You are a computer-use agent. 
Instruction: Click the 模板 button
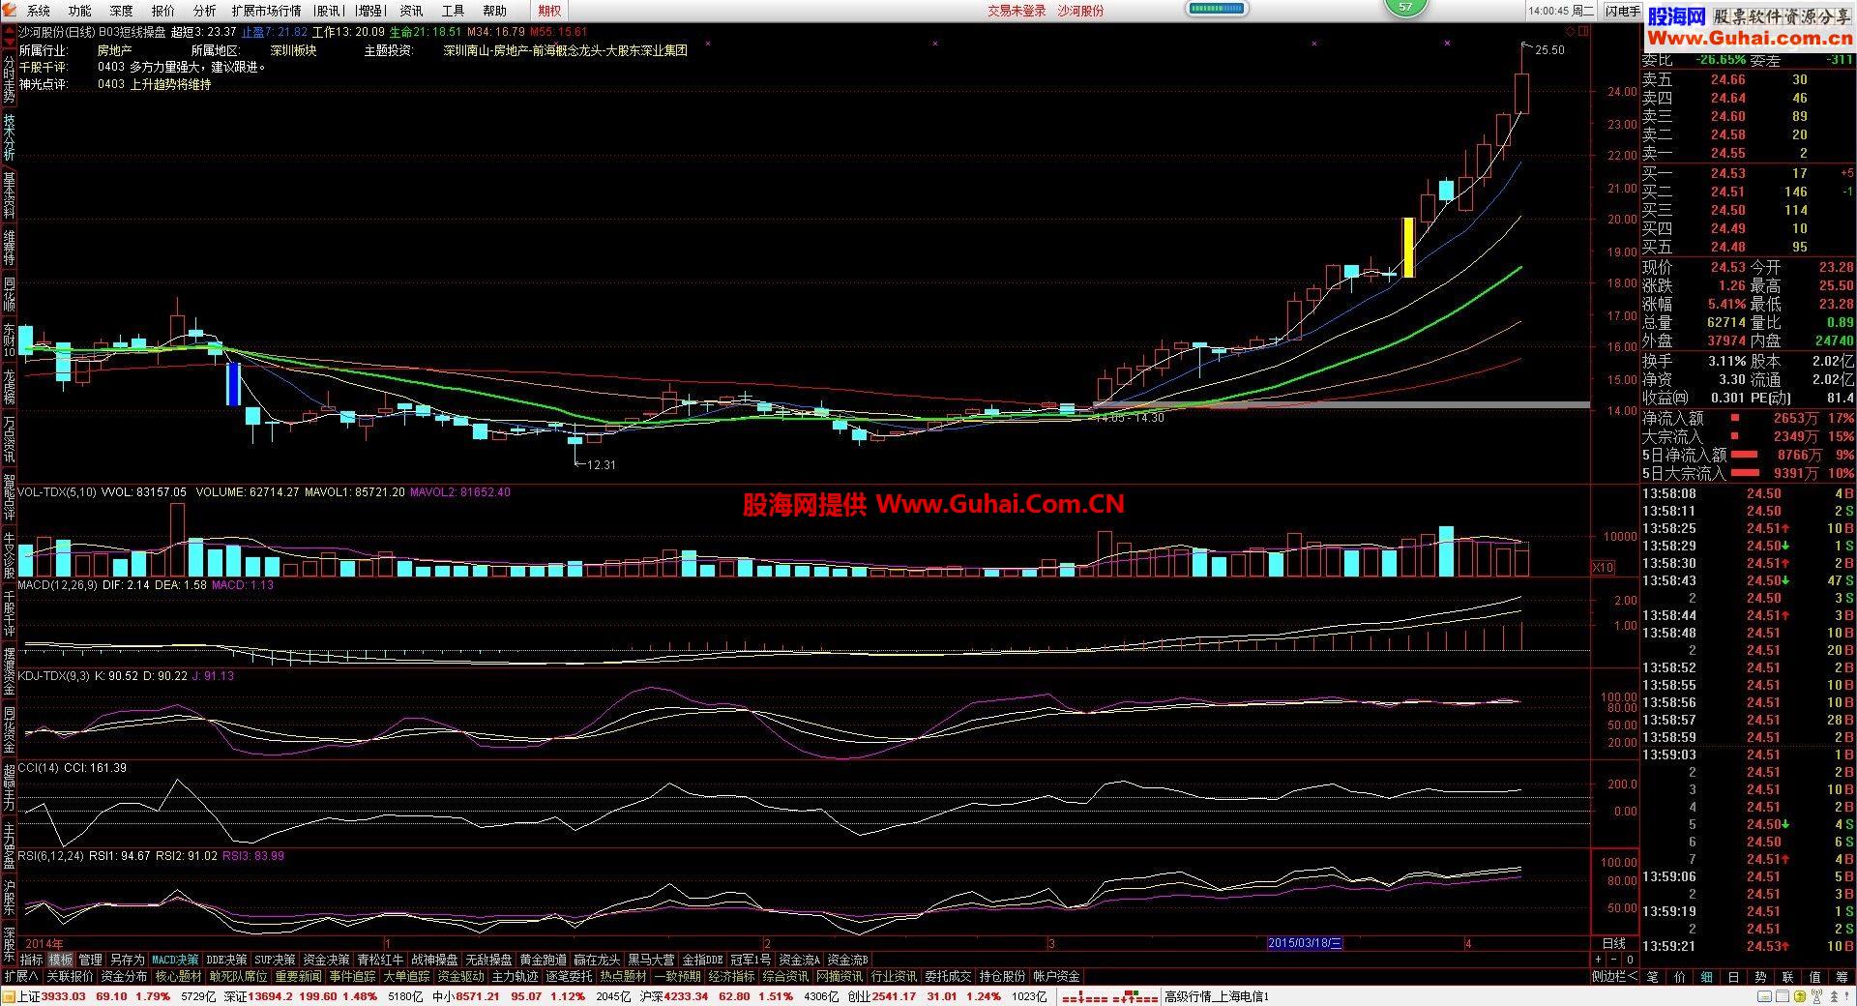click(x=61, y=960)
